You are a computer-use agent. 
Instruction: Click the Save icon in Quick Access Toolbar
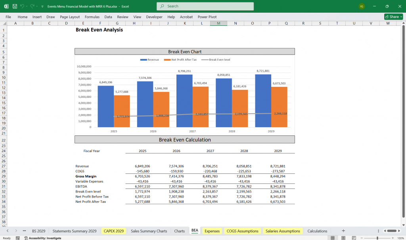pyautogui.click(x=14, y=6)
